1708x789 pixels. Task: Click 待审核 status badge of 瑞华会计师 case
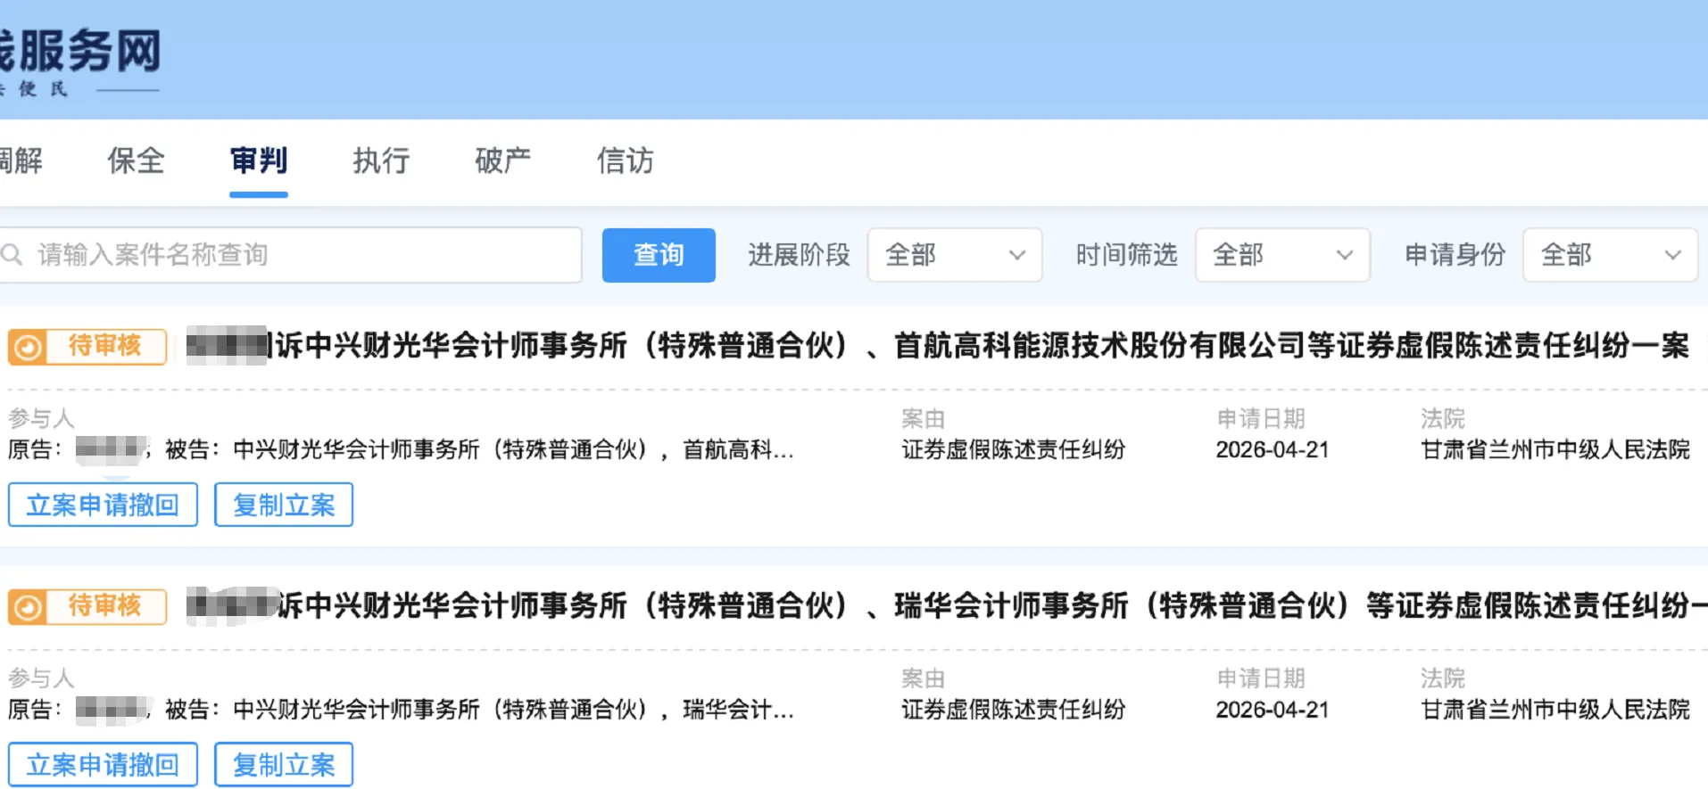click(x=87, y=606)
